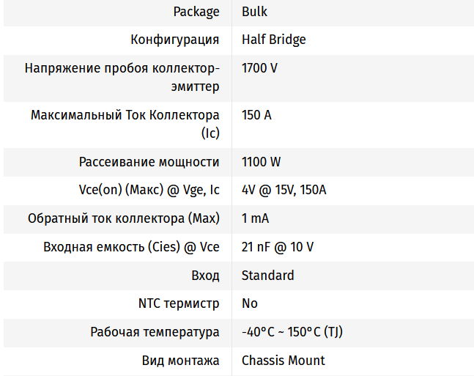474x376 pixels.
Task: Click the "NTC термистр" label
Action: 178,303
